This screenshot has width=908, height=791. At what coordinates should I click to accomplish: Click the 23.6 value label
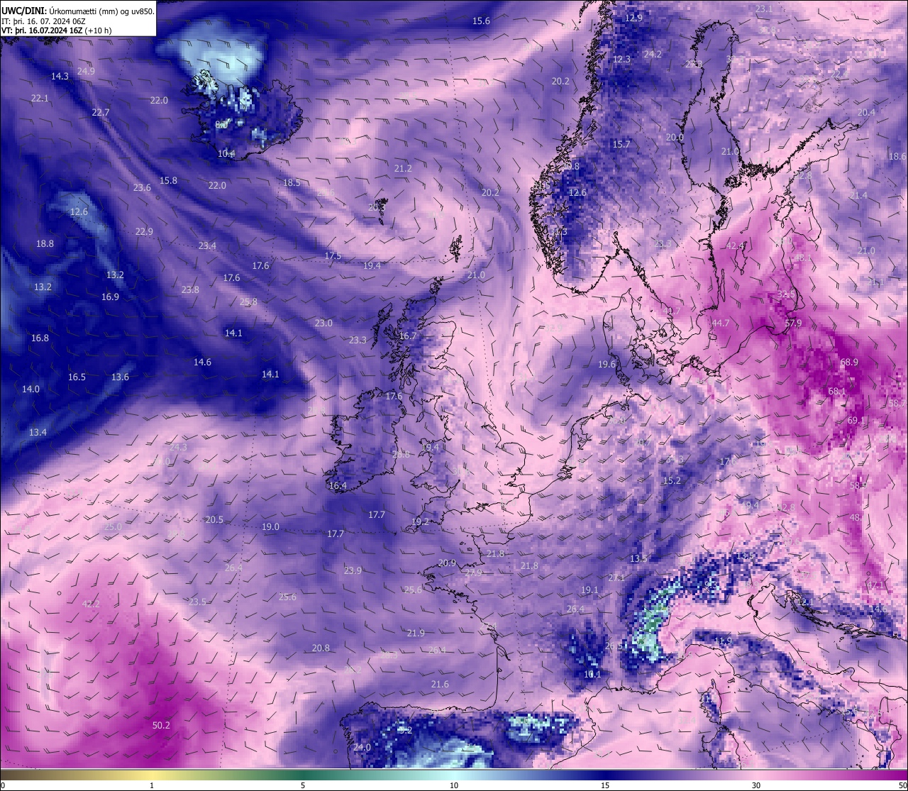[142, 188]
